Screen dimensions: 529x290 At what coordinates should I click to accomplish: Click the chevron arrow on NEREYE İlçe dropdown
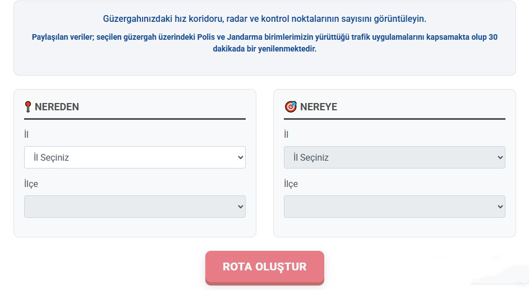tap(500, 207)
